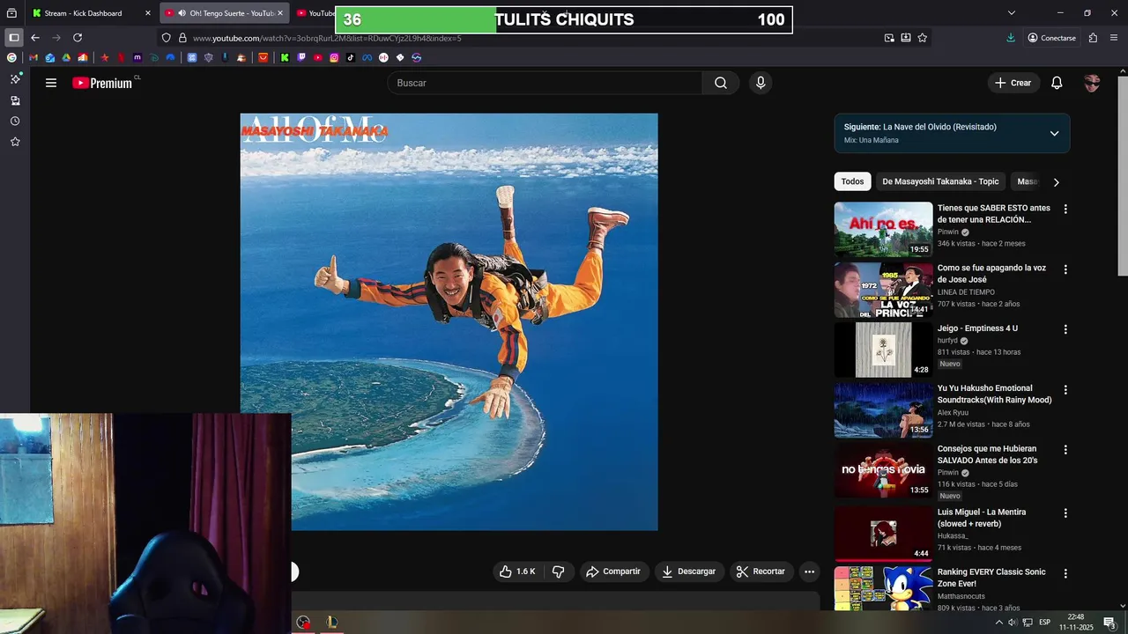Open the Google bookmark icon

pyautogui.click(x=11, y=57)
